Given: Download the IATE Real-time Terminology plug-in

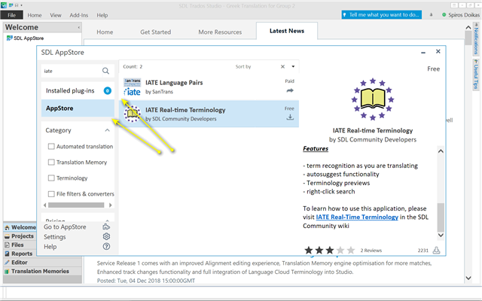Looking at the screenshot, I should (x=290, y=117).
